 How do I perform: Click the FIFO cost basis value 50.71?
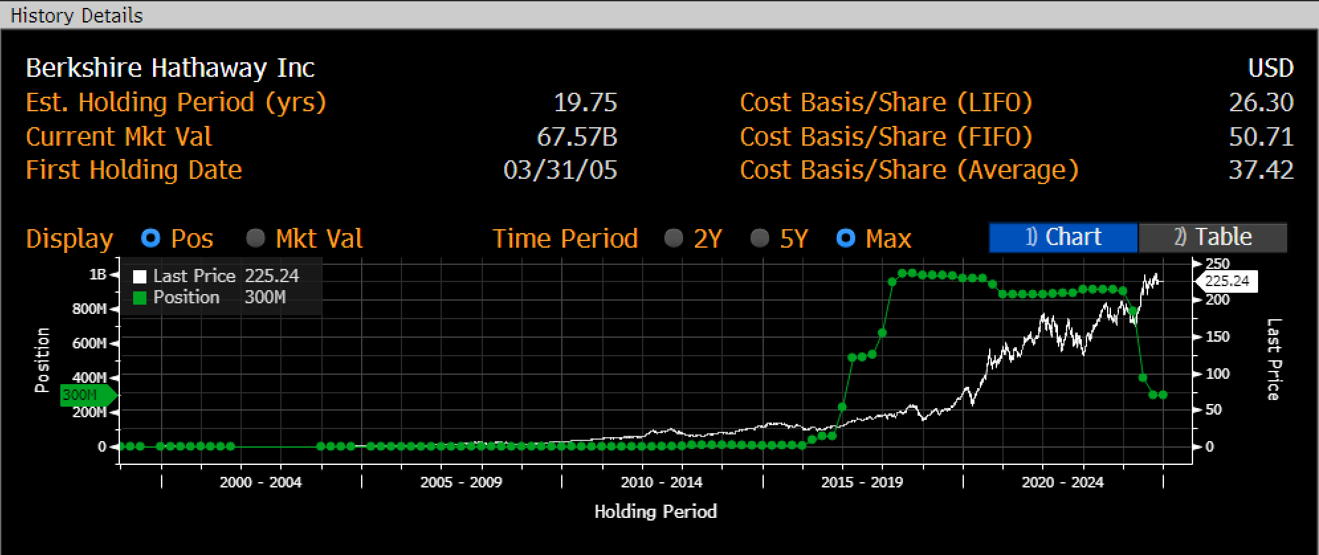pos(1261,136)
